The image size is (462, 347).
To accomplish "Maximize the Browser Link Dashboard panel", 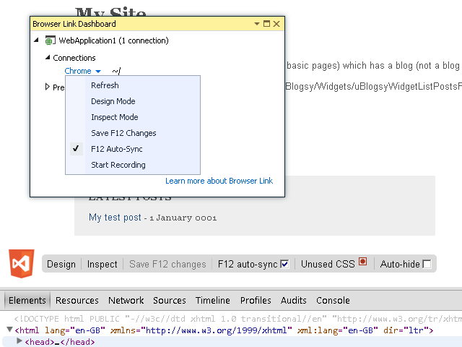I will (x=266, y=24).
